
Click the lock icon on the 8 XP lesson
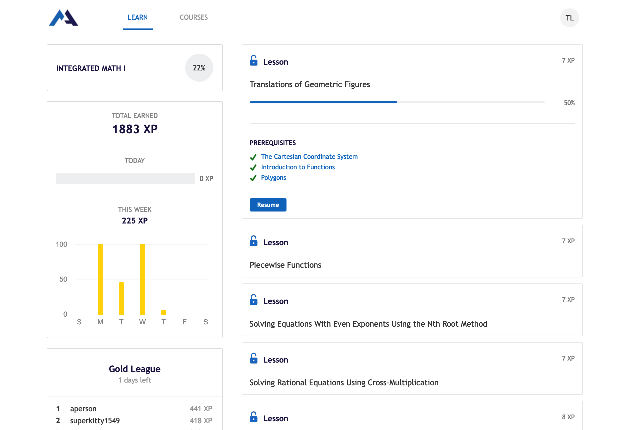tap(253, 417)
